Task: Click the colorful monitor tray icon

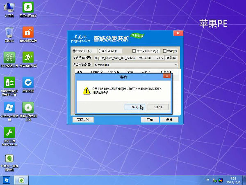Action: pyautogui.click(x=221, y=180)
